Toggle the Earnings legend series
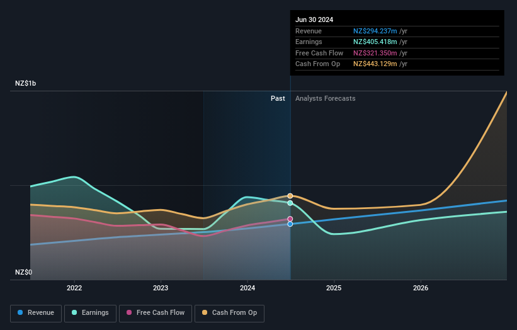Screen dimensions: 517x330 click(x=90, y=313)
